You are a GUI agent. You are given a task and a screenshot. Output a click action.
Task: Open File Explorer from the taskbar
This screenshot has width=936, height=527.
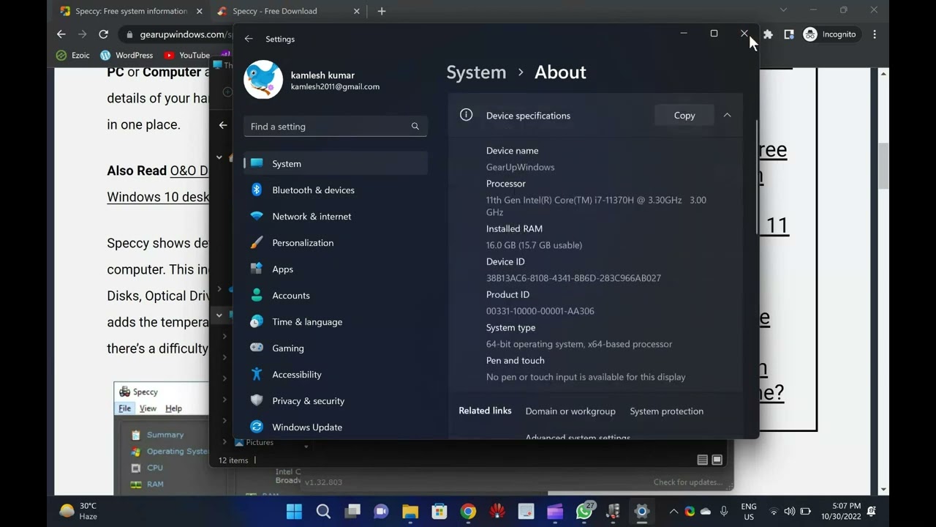(410, 512)
